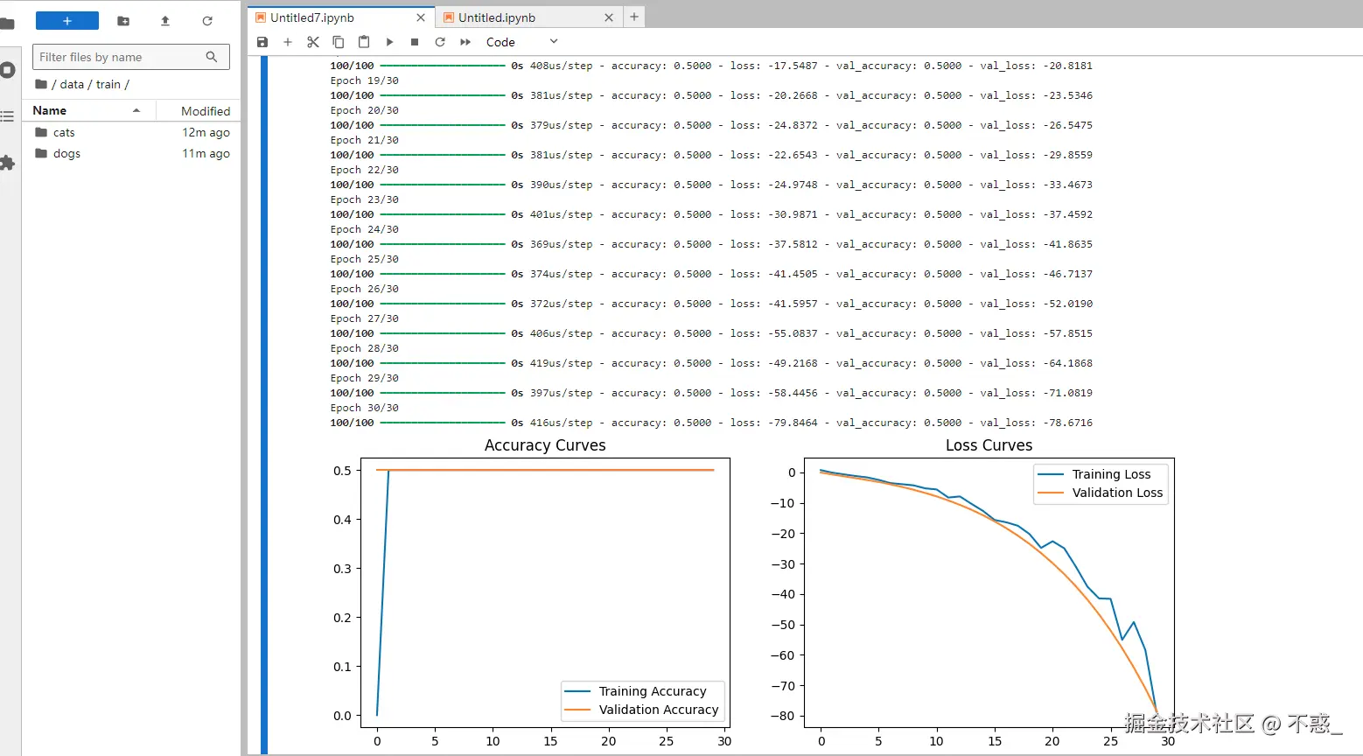Click '12m ago' modified time for cats

click(206, 132)
